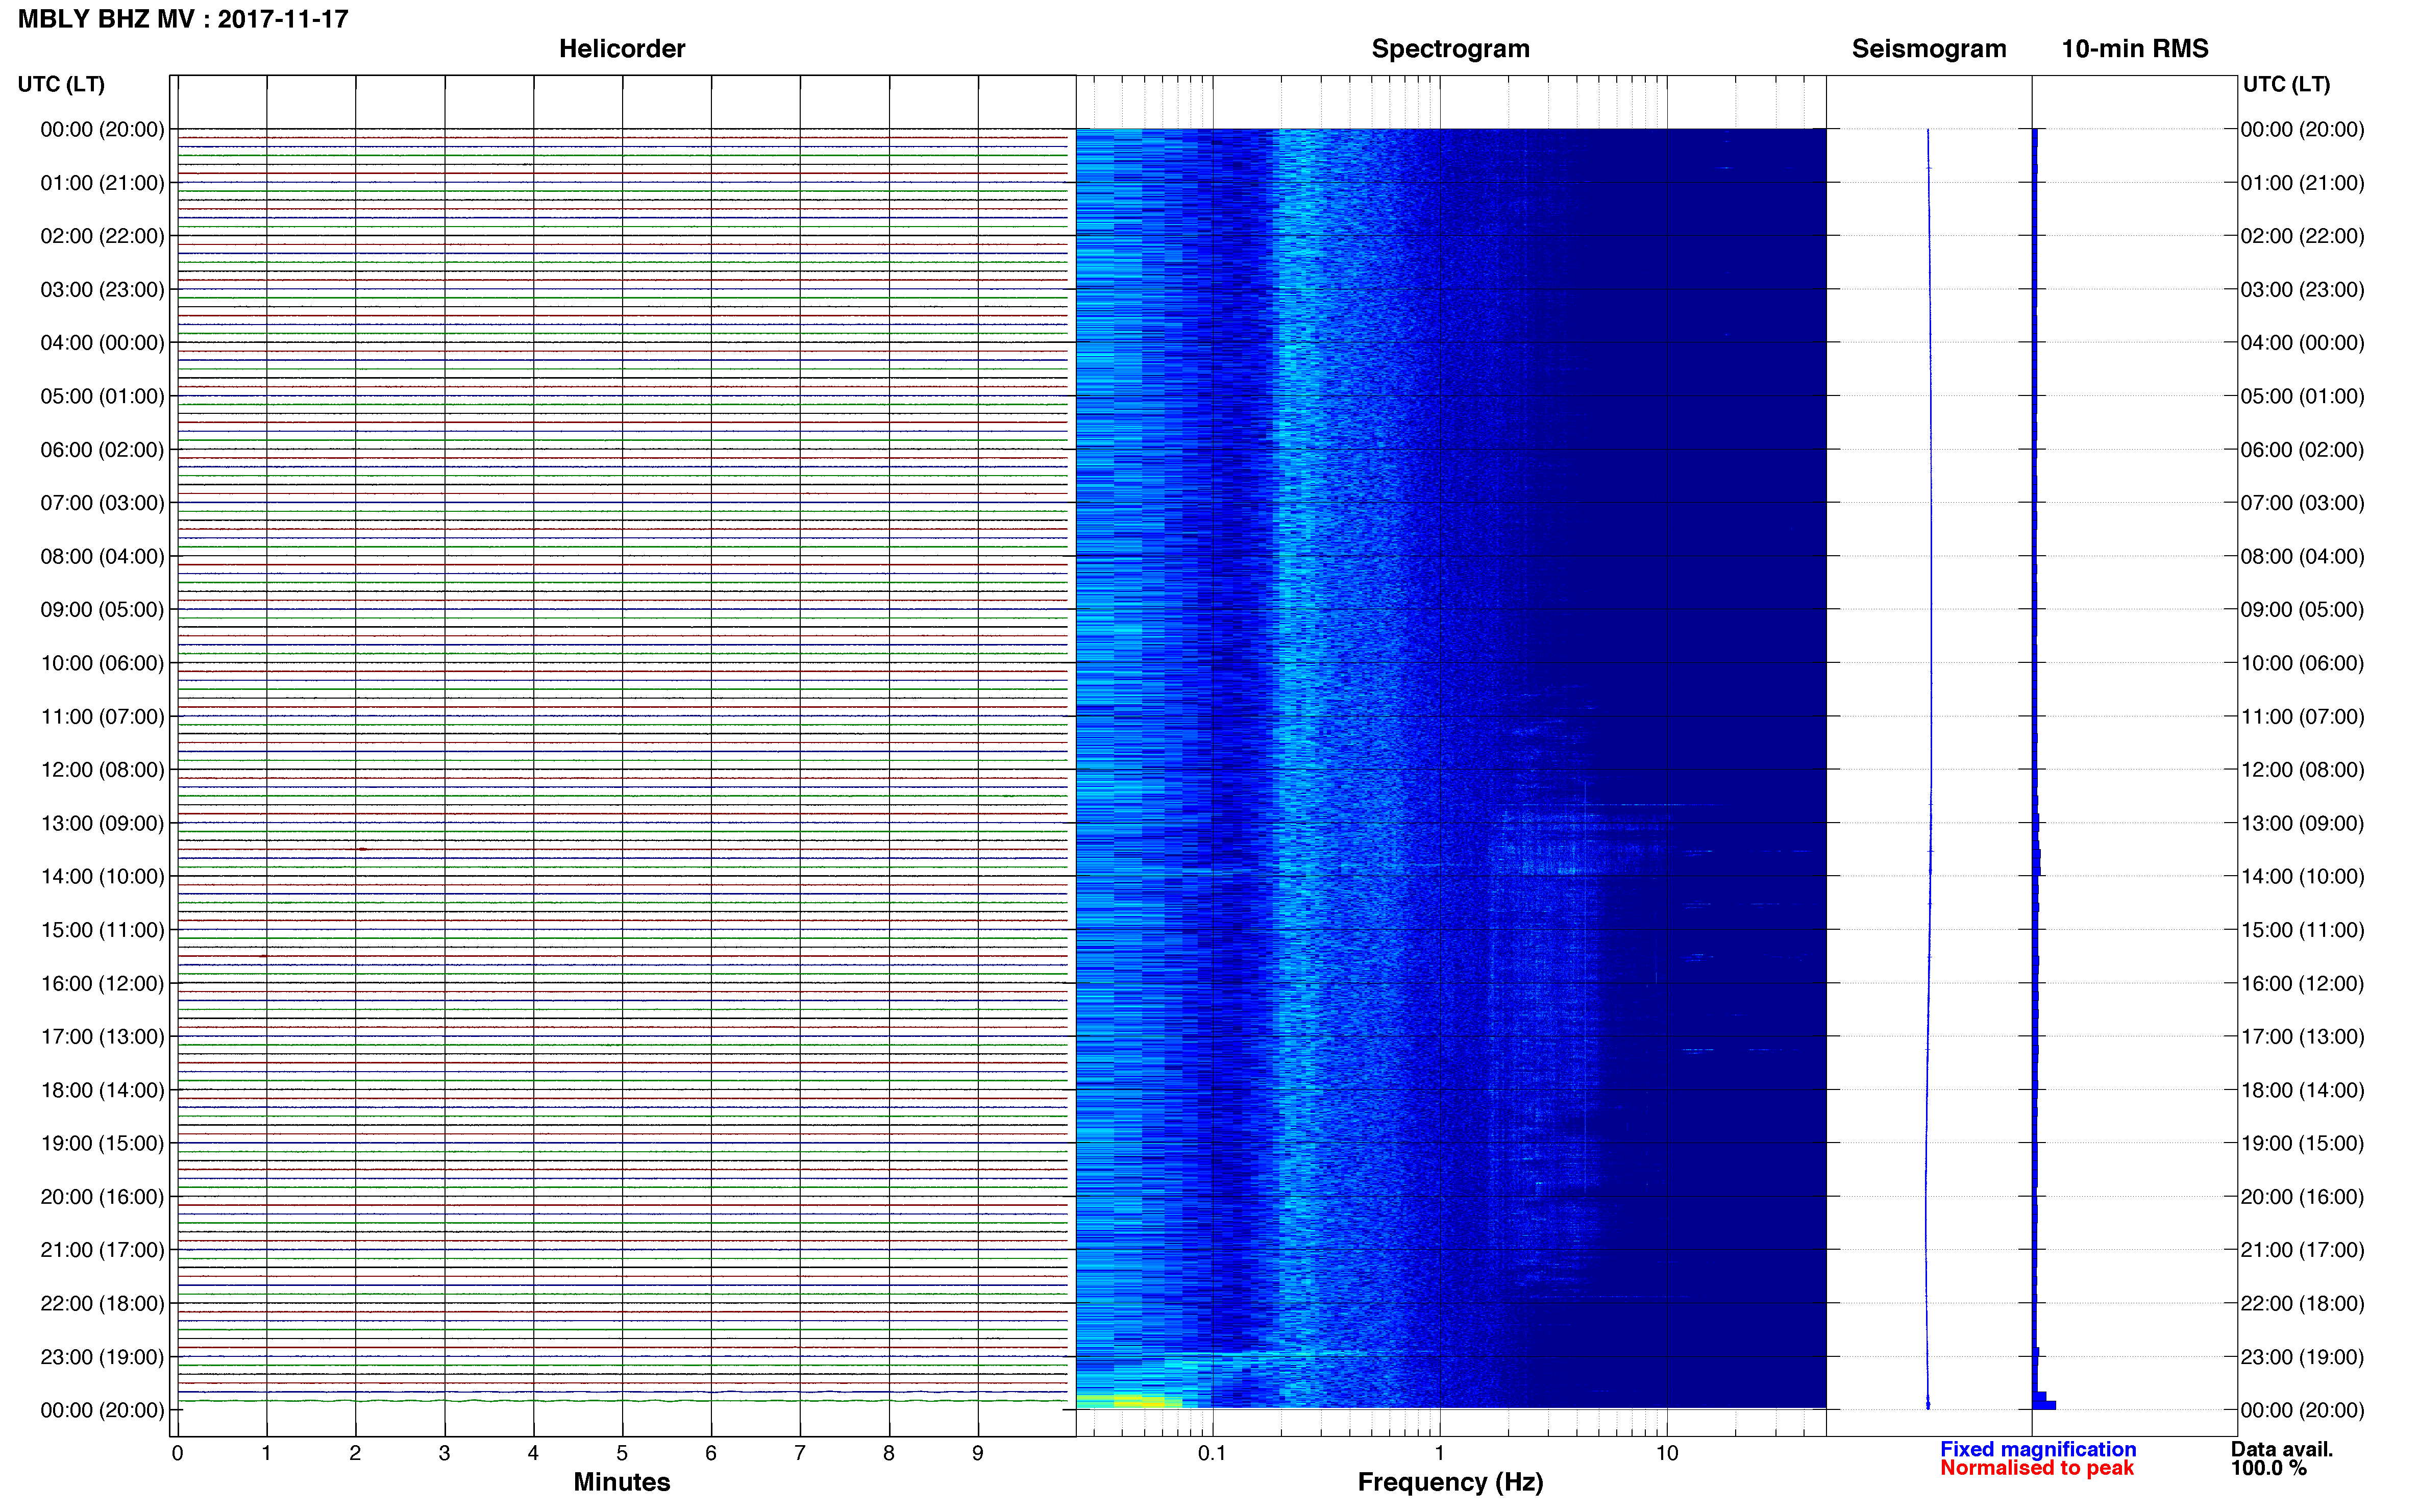This screenshot has width=2419, height=1512.
Task: Click the Minutes axis title under the helicorder
Action: click(x=622, y=1482)
